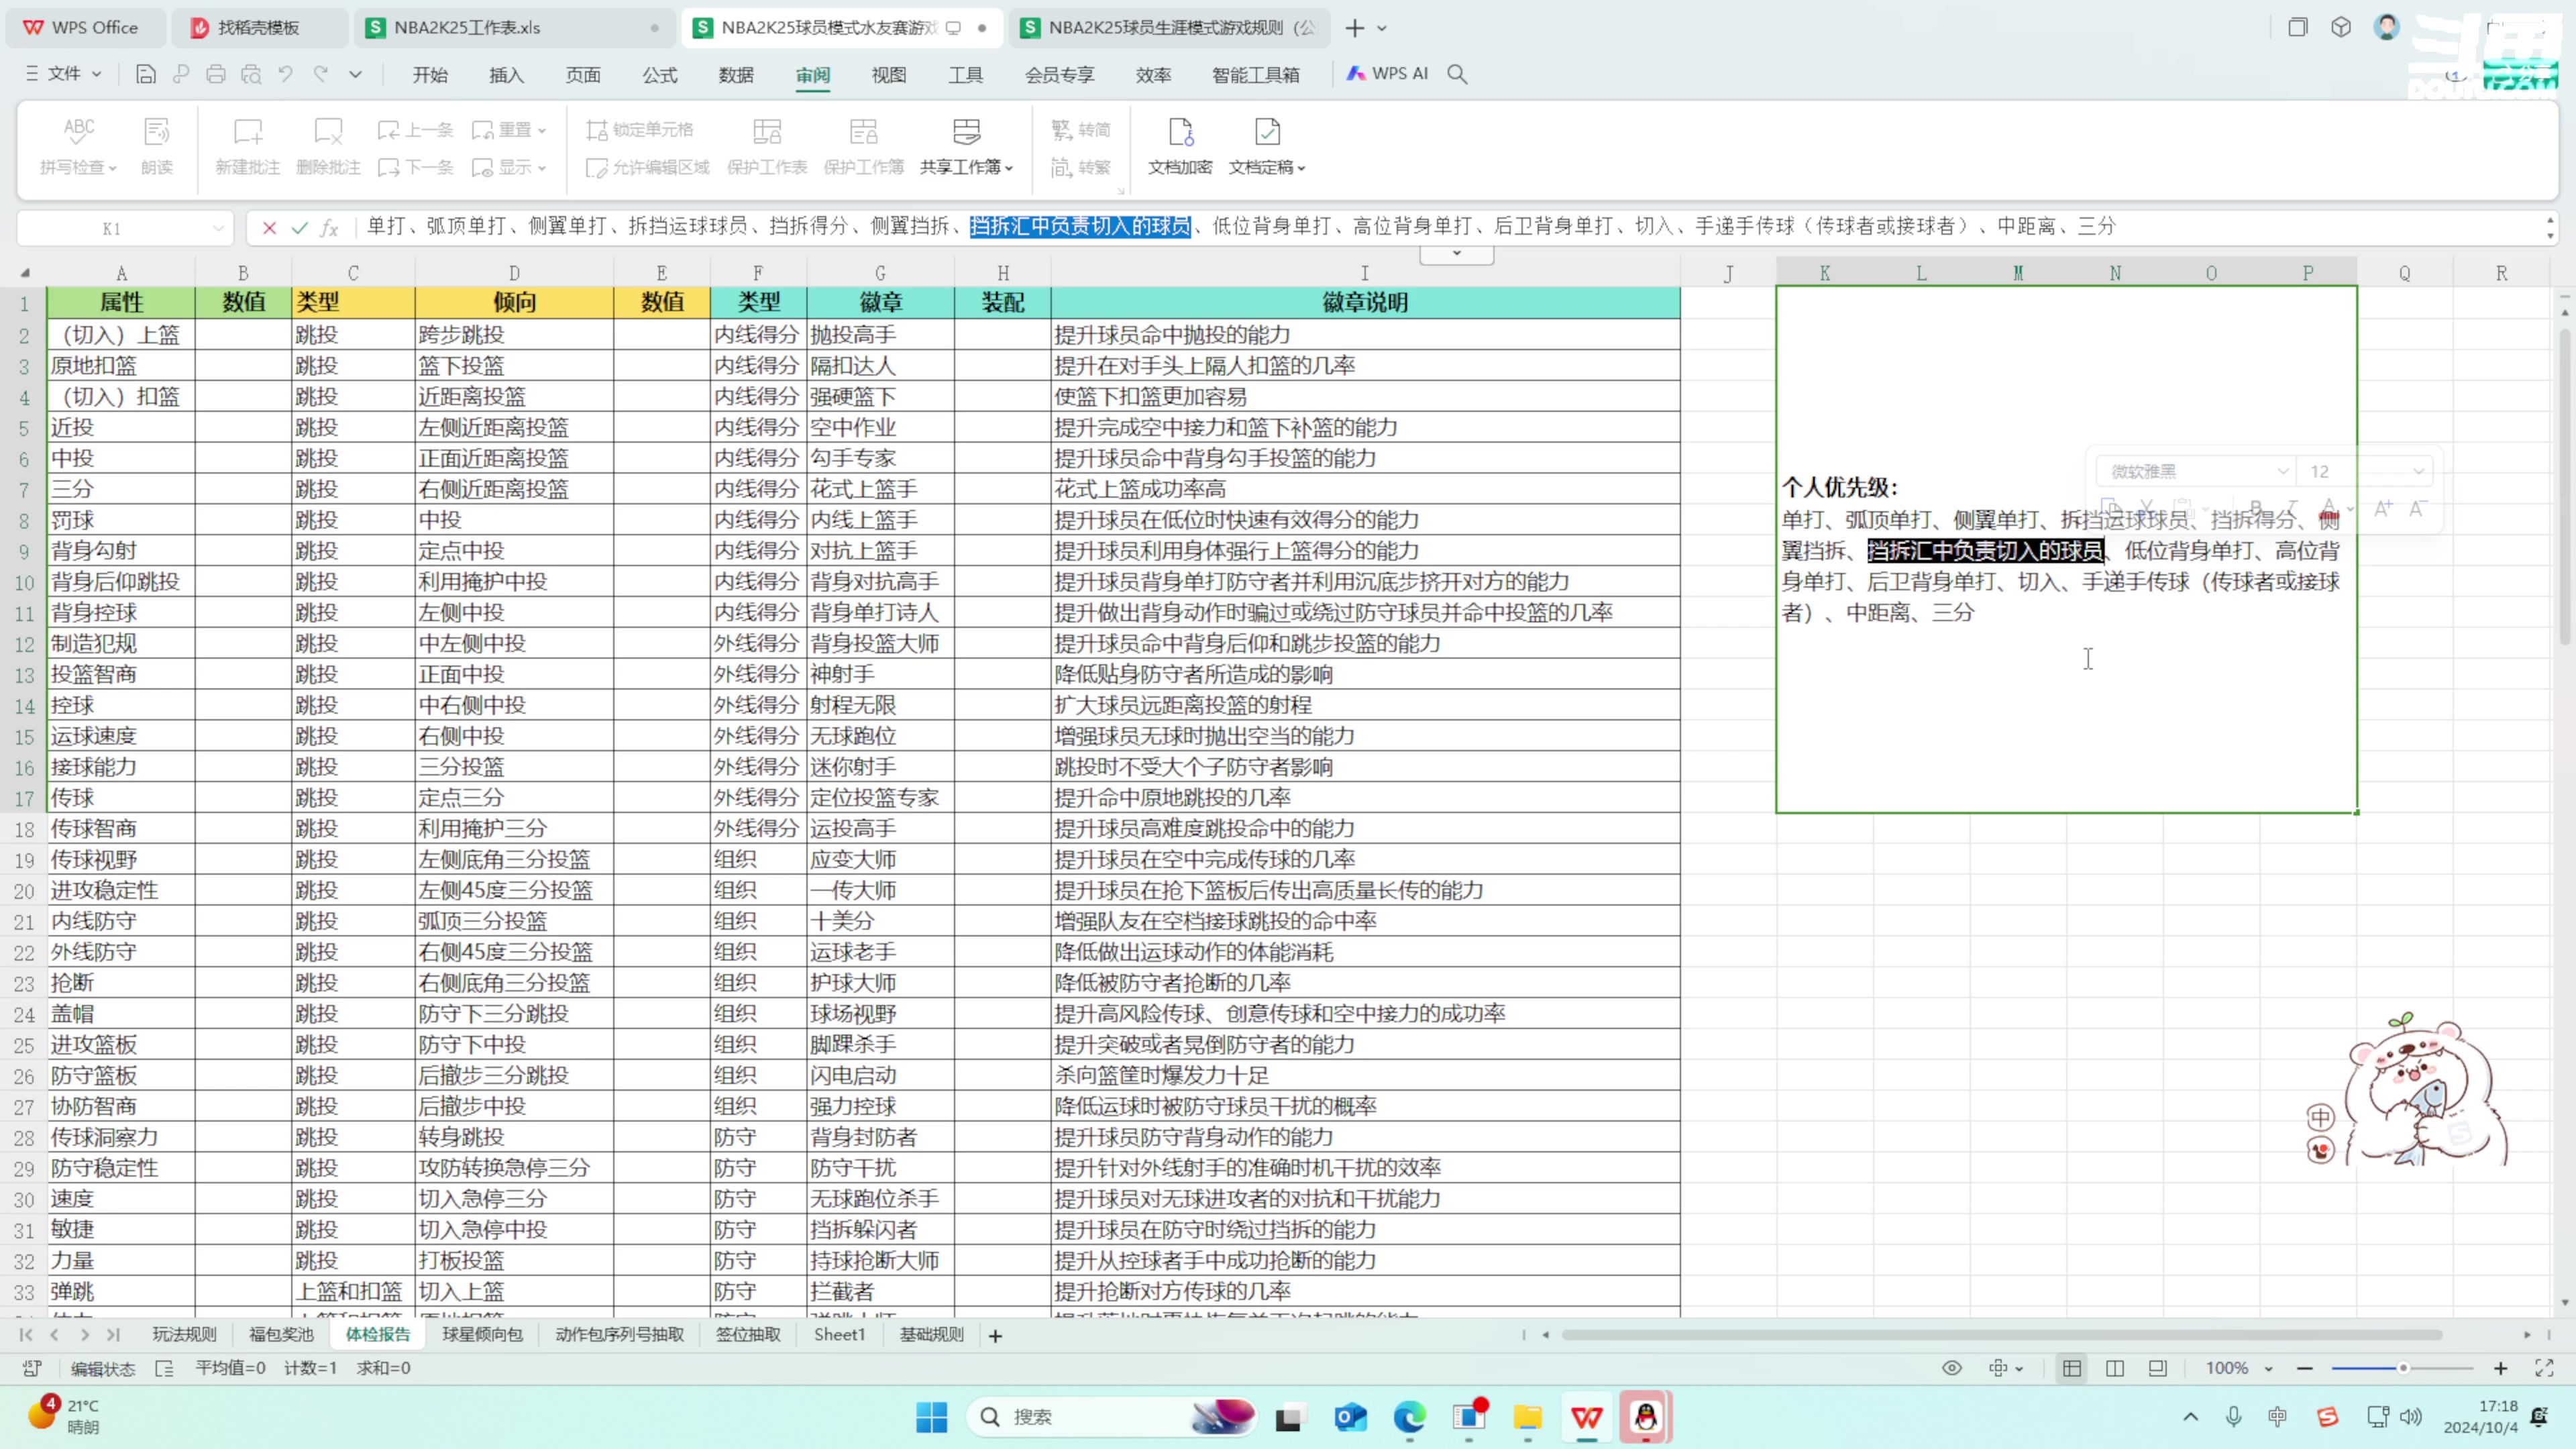Open the 视图 ribbon tab
The image size is (2576, 1449).
click(888, 74)
